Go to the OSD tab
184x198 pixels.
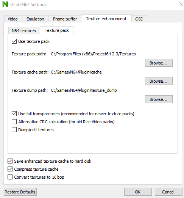coord(139,19)
